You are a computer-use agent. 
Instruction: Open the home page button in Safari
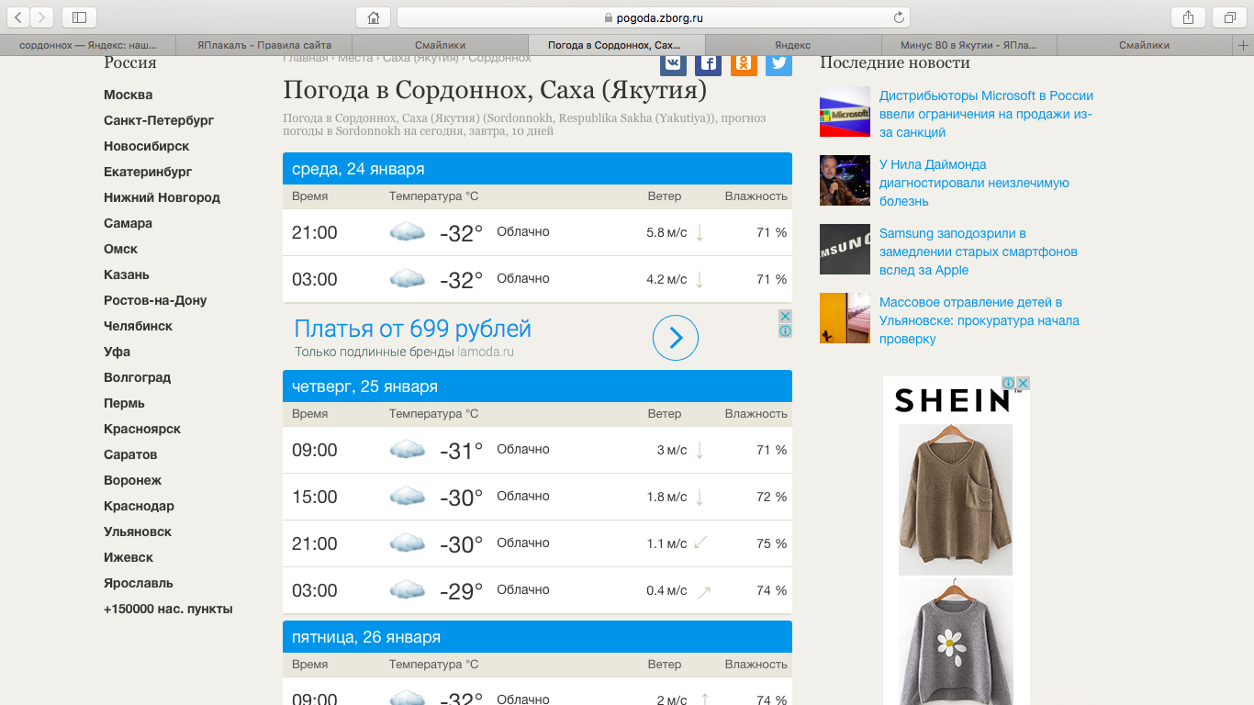pyautogui.click(x=373, y=17)
